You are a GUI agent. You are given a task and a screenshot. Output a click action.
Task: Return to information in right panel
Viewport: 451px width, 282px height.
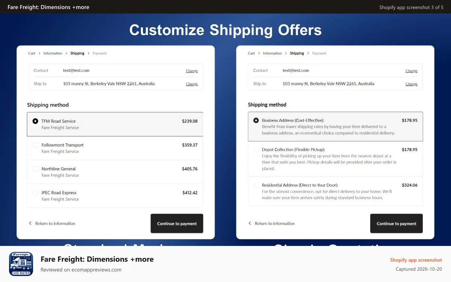[275, 223]
